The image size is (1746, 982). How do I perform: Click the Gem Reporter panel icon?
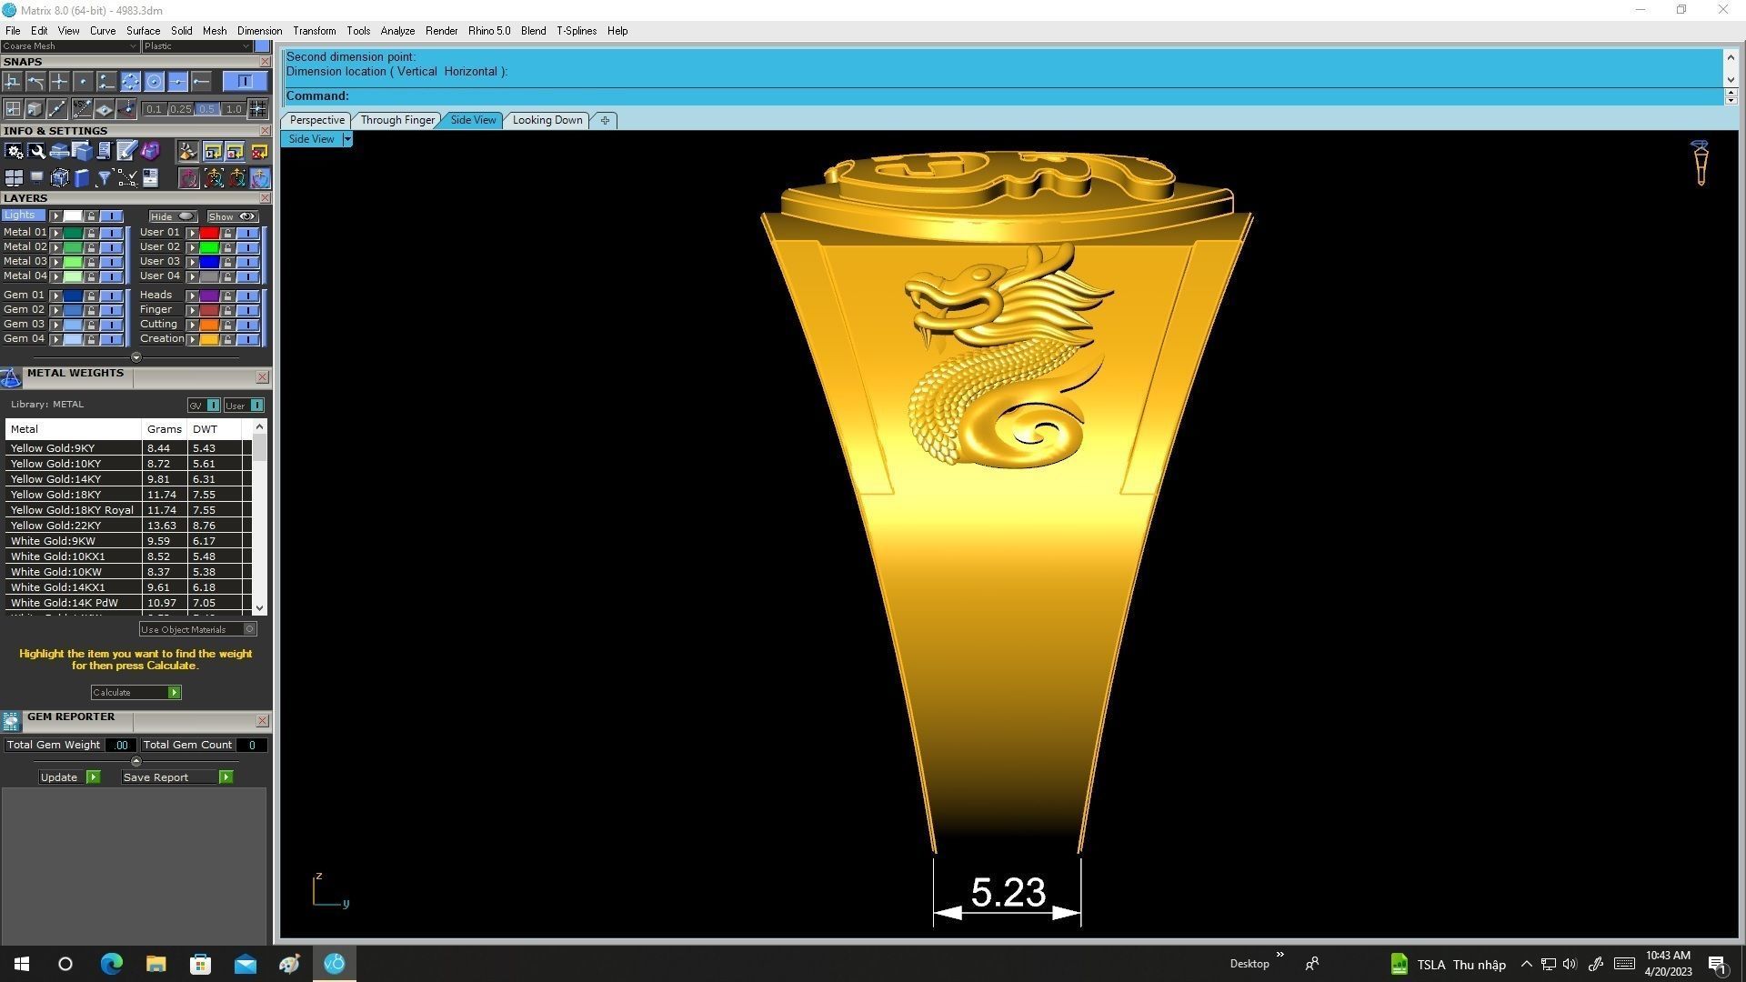[11, 721]
